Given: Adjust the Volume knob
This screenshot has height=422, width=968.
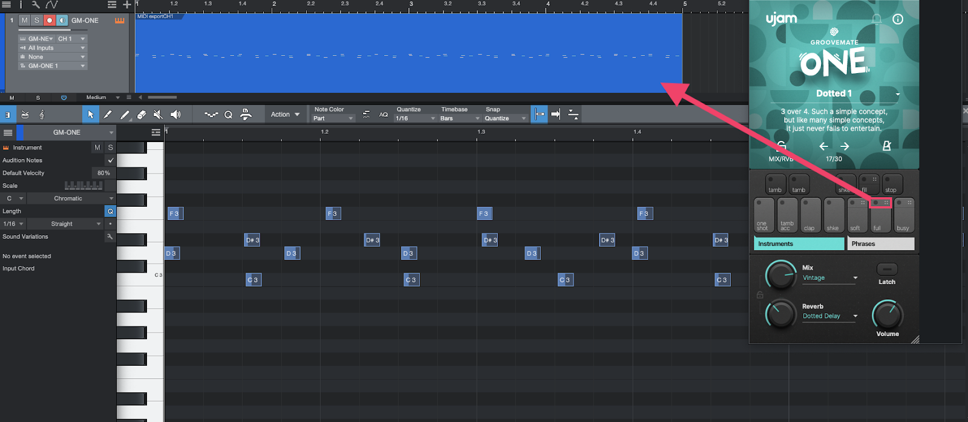Looking at the screenshot, I should click(x=888, y=315).
